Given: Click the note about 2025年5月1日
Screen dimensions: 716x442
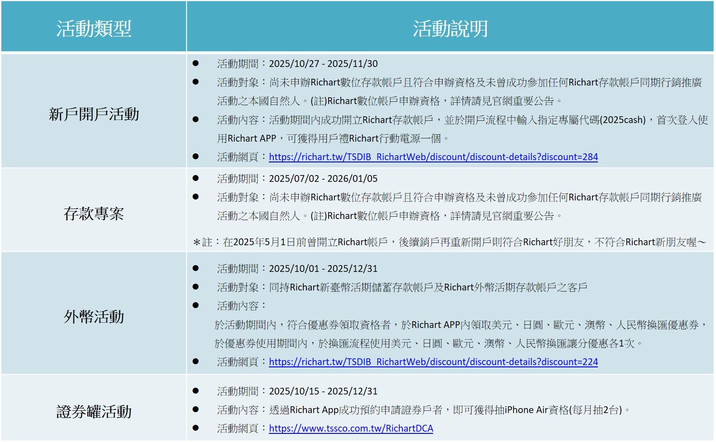Looking at the screenshot, I should 449,242.
